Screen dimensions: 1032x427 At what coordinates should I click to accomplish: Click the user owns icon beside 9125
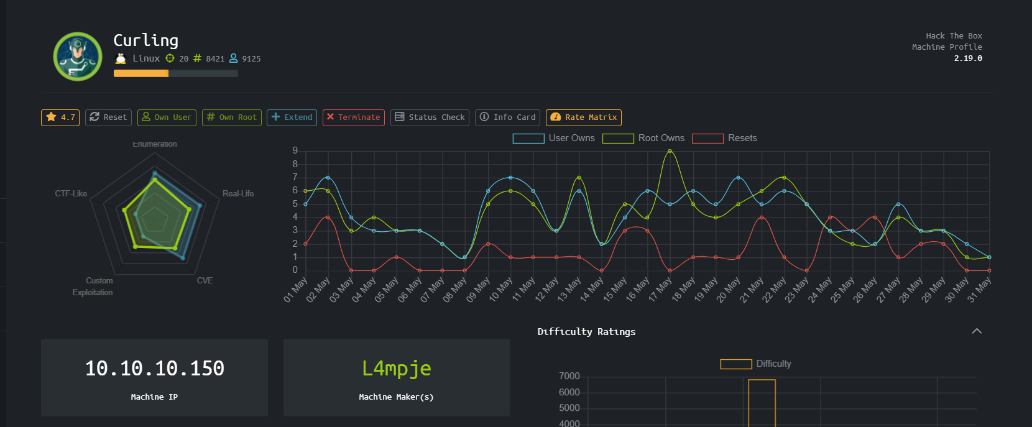pos(234,58)
